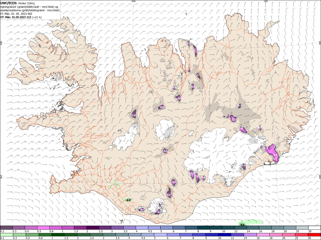Pick the bottom-row 0.5 medium green swatch

32,235
